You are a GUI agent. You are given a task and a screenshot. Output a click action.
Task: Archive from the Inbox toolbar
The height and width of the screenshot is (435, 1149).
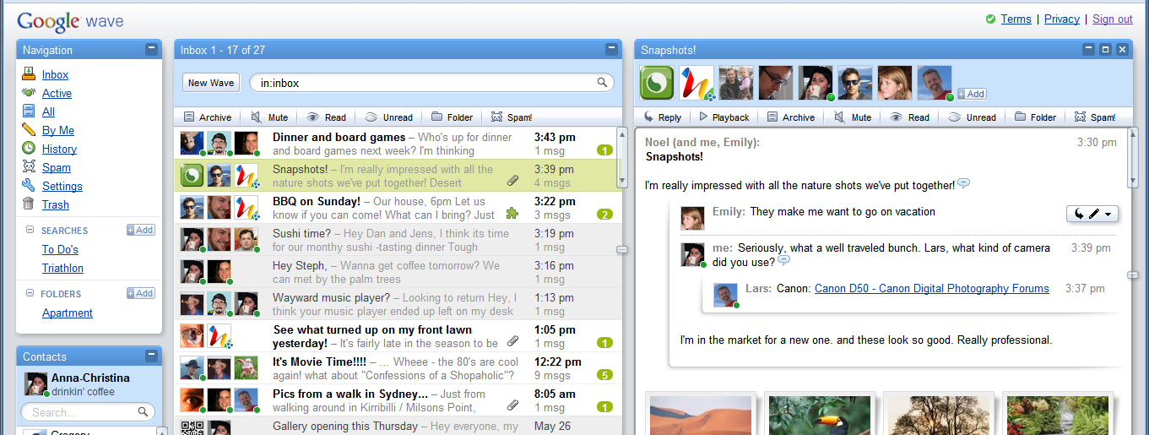tap(207, 117)
